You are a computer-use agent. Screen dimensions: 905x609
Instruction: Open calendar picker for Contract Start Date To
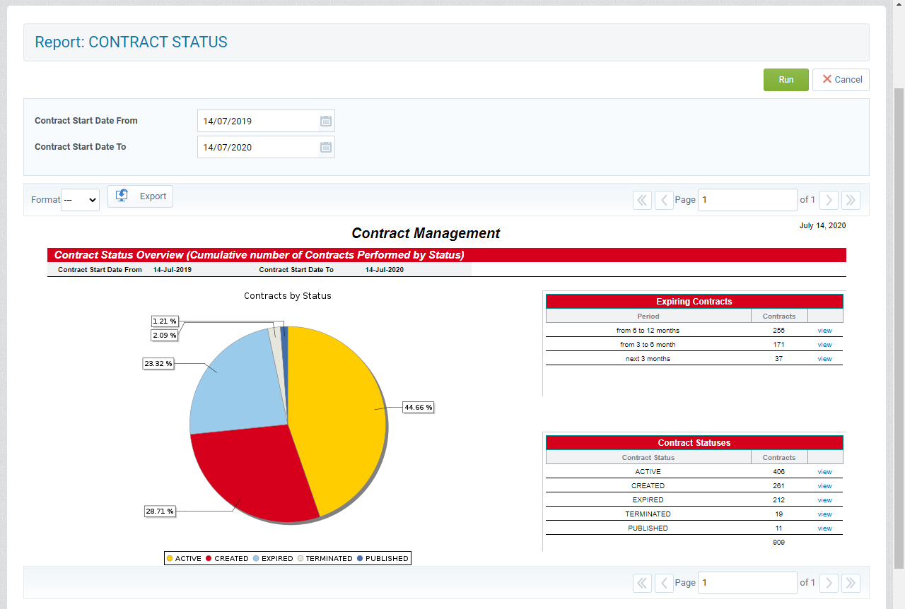tap(325, 147)
